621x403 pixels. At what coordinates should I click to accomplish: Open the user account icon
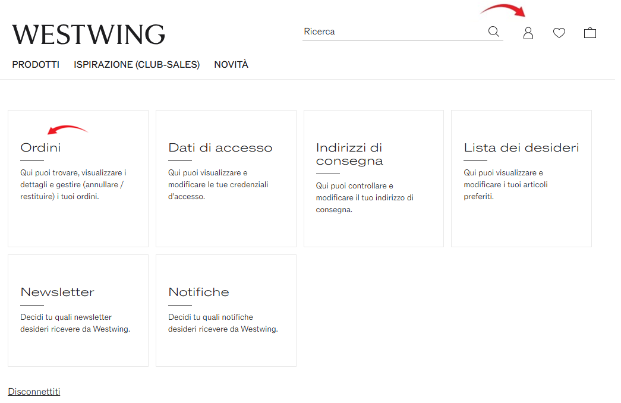tap(528, 33)
